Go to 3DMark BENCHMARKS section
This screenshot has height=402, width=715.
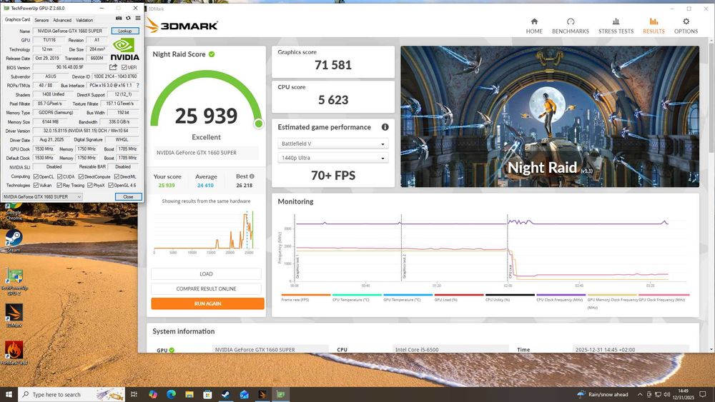pos(571,26)
